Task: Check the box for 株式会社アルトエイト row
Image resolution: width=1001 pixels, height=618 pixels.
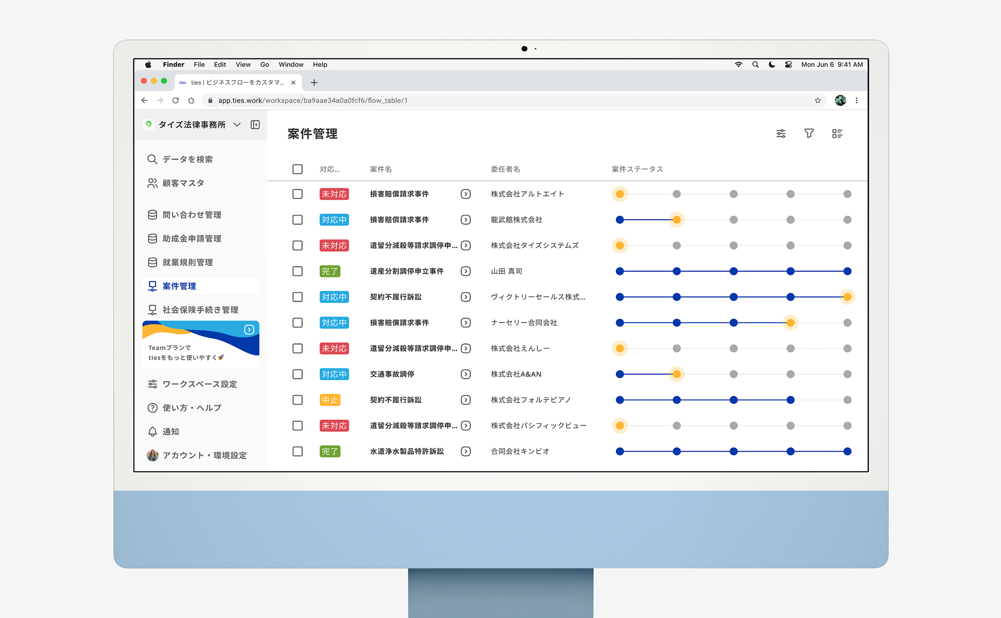Action: (x=298, y=194)
